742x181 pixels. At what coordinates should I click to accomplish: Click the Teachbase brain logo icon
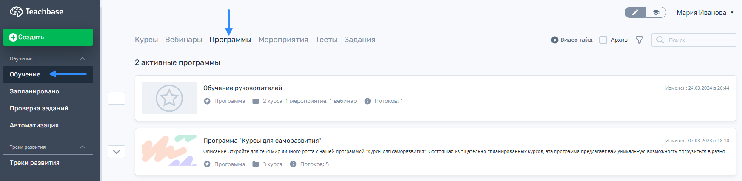tap(16, 11)
